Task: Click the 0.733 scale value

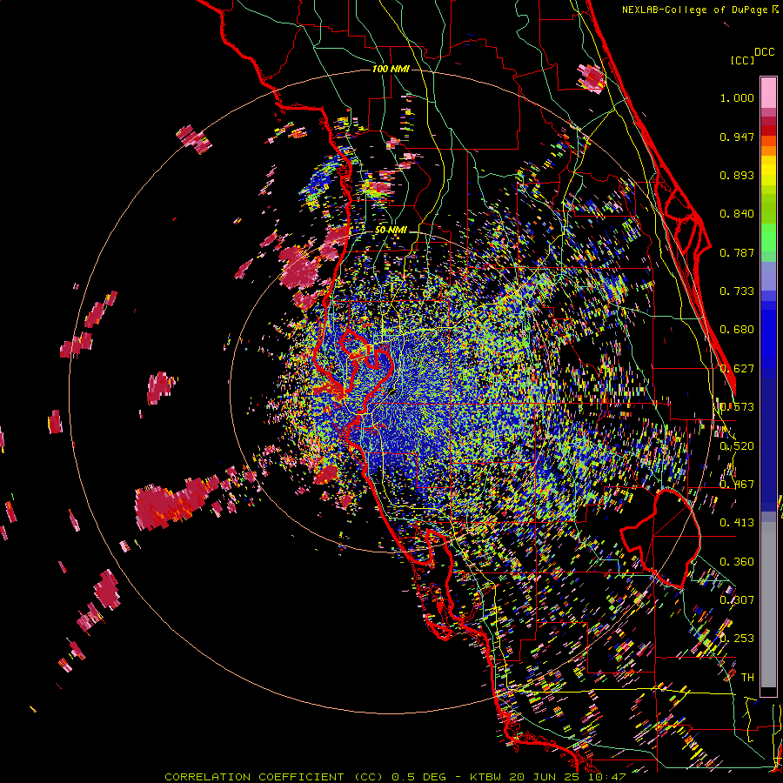Action: click(x=737, y=291)
